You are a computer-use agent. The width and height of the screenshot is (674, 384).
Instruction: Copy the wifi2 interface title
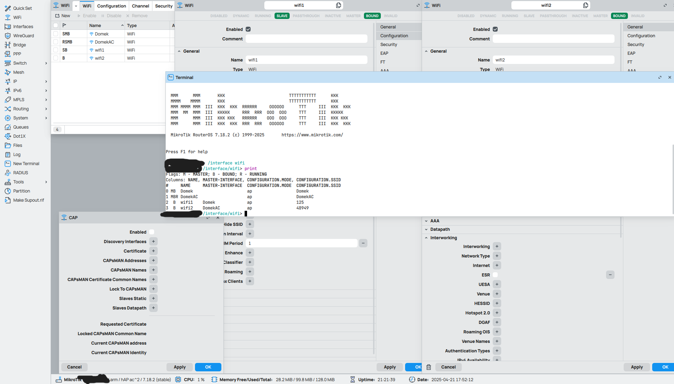(x=586, y=5)
